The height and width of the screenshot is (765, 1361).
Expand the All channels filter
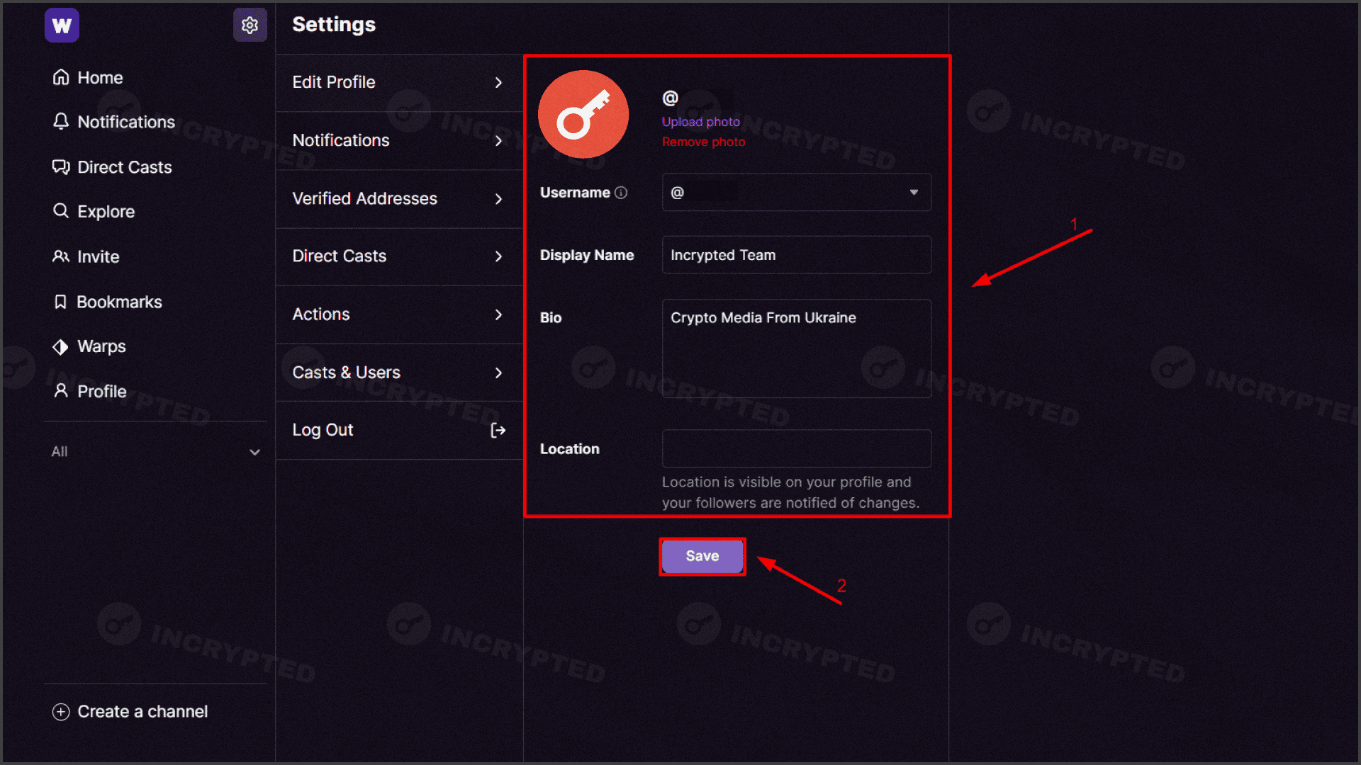tap(254, 451)
